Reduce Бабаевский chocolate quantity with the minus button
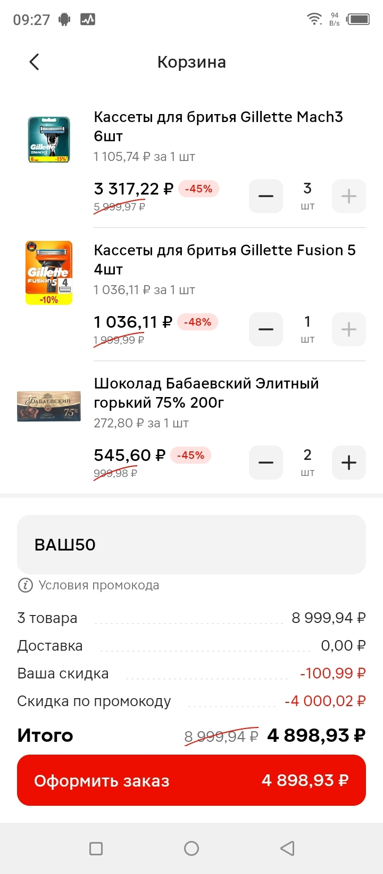The height and width of the screenshot is (874, 383). [266, 463]
